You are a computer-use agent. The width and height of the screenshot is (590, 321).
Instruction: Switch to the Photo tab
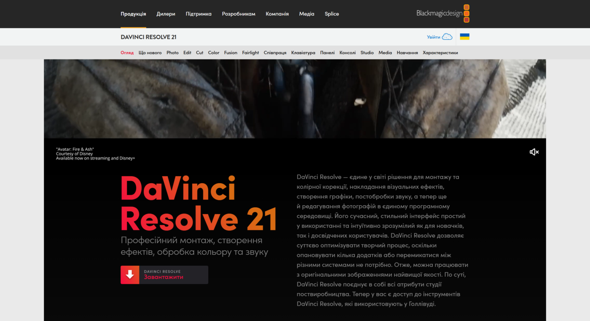click(172, 53)
